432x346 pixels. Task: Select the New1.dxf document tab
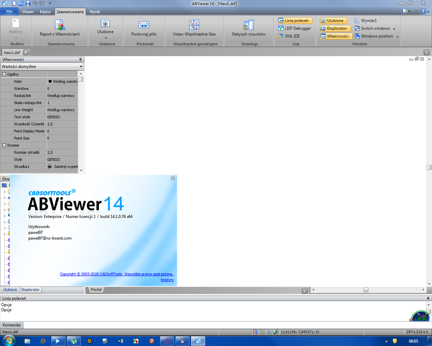pyautogui.click(x=12, y=52)
